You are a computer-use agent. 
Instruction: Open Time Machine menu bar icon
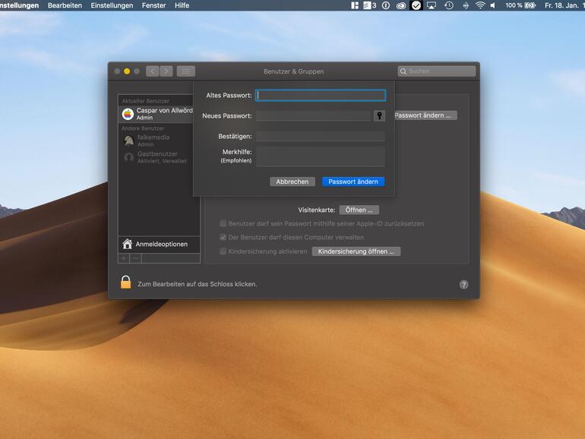pyautogui.click(x=449, y=5)
